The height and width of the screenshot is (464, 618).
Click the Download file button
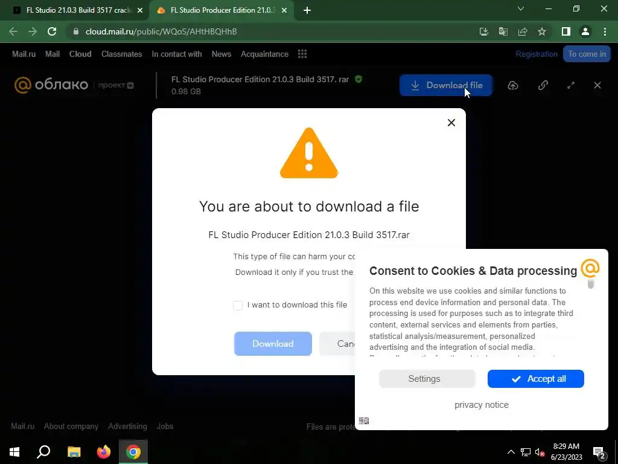click(446, 85)
